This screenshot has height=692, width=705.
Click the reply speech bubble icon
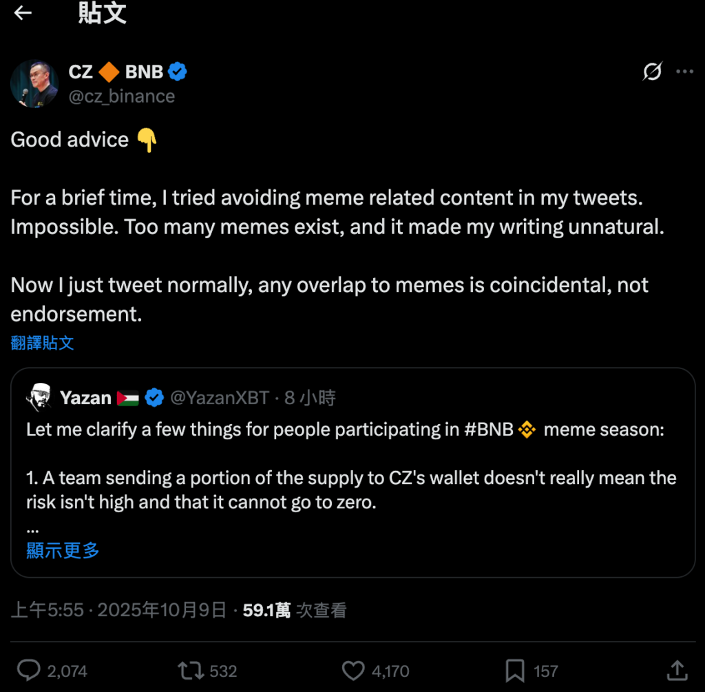pos(29,670)
